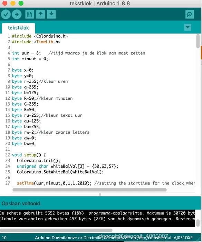Click the comment '//kleur minuten'
202x242 pixels.
pyautogui.click(x=54, y=98)
